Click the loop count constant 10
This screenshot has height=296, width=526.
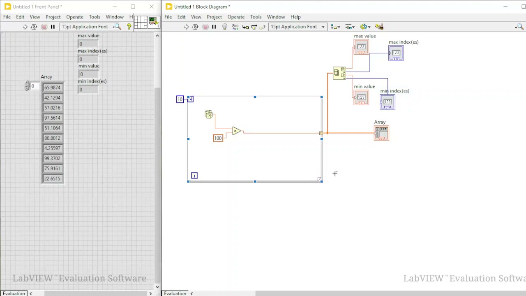[x=180, y=99]
